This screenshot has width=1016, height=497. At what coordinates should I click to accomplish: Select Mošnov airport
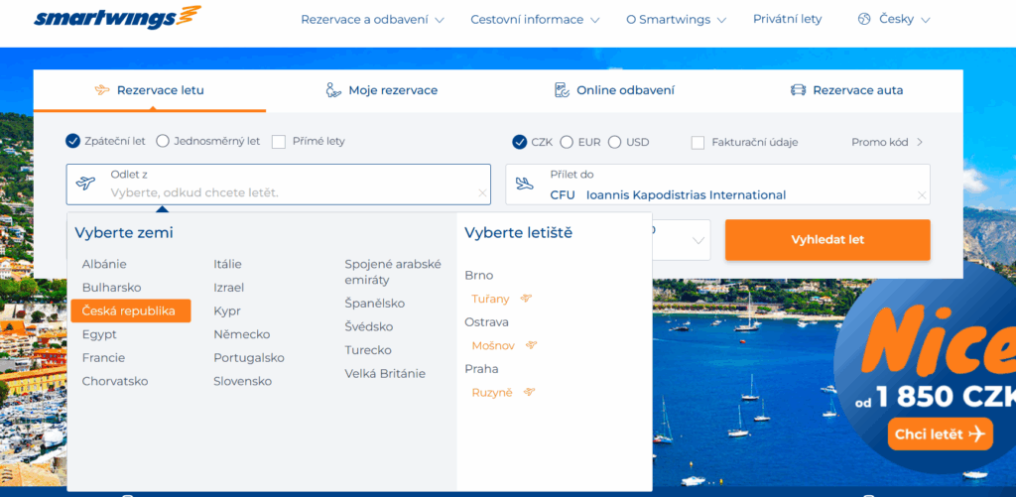(x=493, y=345)
